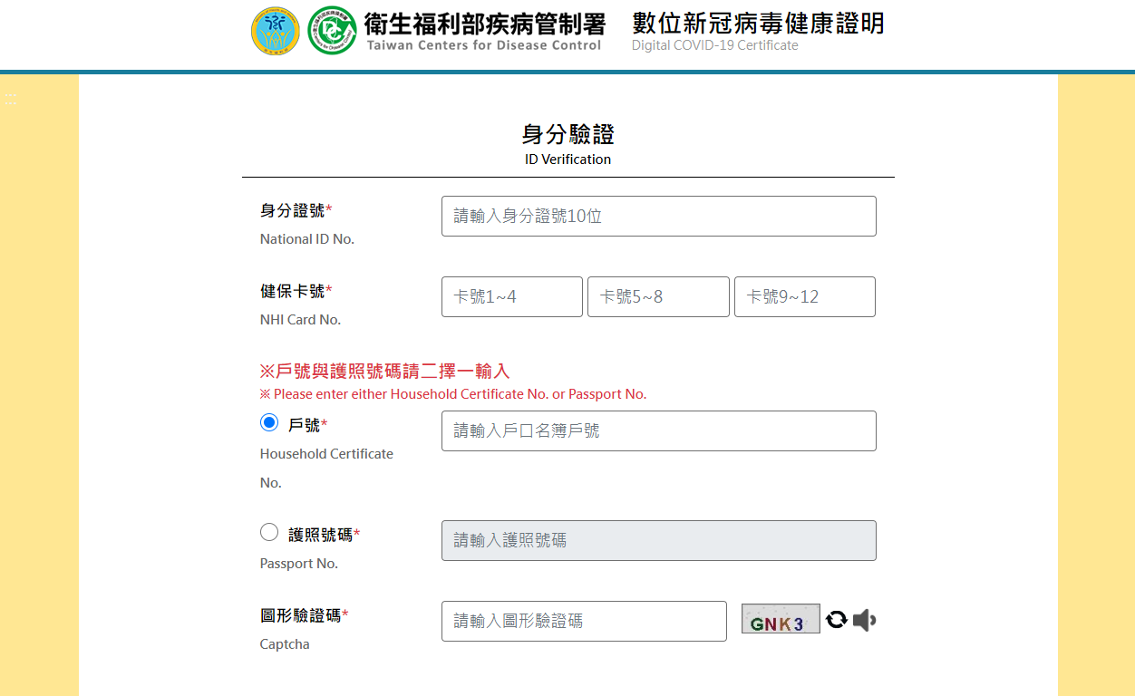The width and height of the screenshot is (1135, 696).
Task: Click the greyed-out Passport No. input field
Action: click(x=659, y=541)
